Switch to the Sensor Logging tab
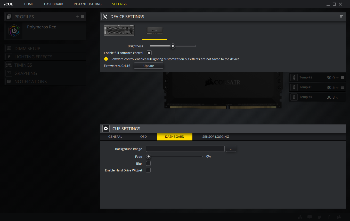The image size is (350, 221). click(x=216, y=137)
